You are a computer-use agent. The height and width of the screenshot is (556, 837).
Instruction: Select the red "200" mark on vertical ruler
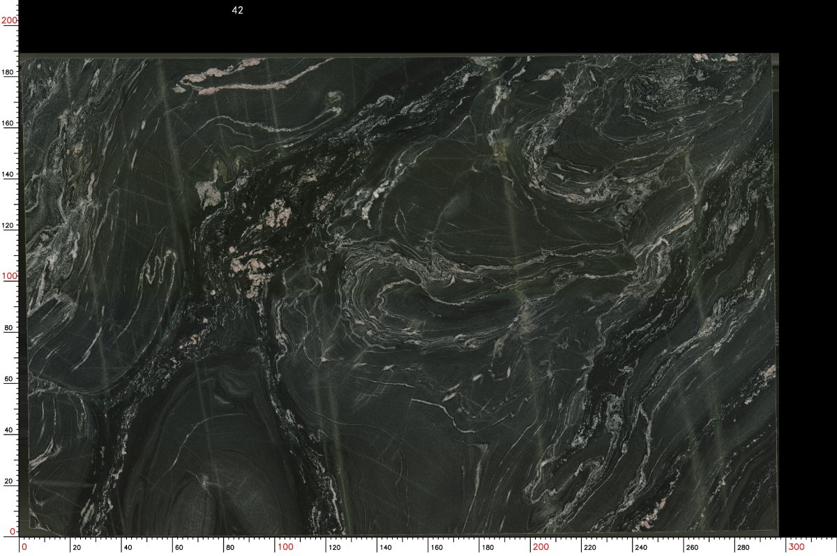coord(9,21)
